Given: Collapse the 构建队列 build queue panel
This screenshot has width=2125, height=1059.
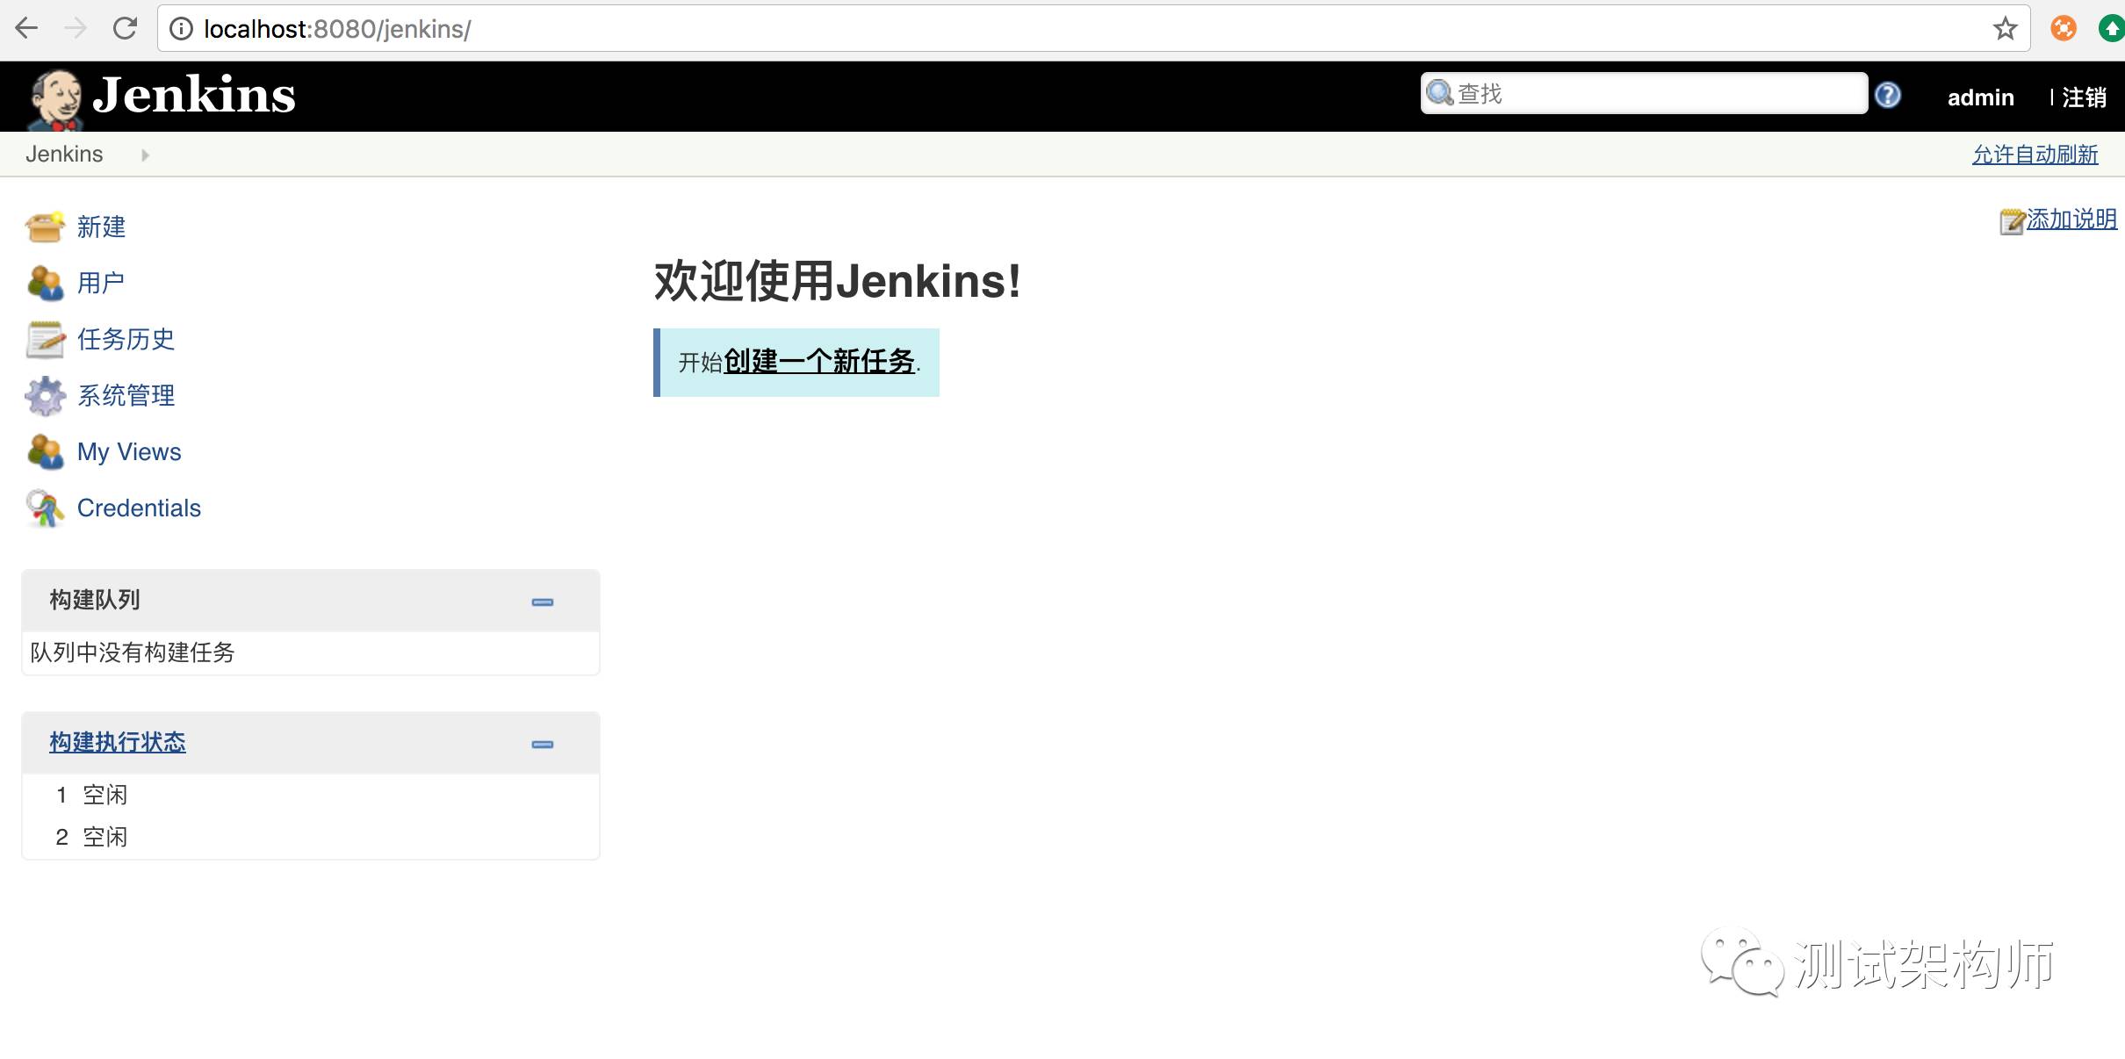Looking at the screenshot, I should click(543, 602).
